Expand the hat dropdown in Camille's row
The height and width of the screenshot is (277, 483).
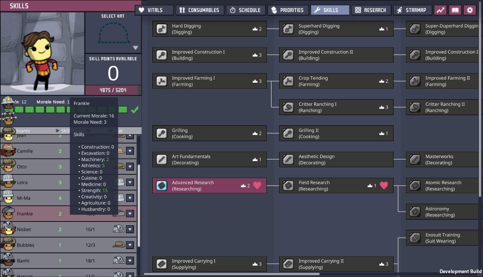click(x=130, y=151)
